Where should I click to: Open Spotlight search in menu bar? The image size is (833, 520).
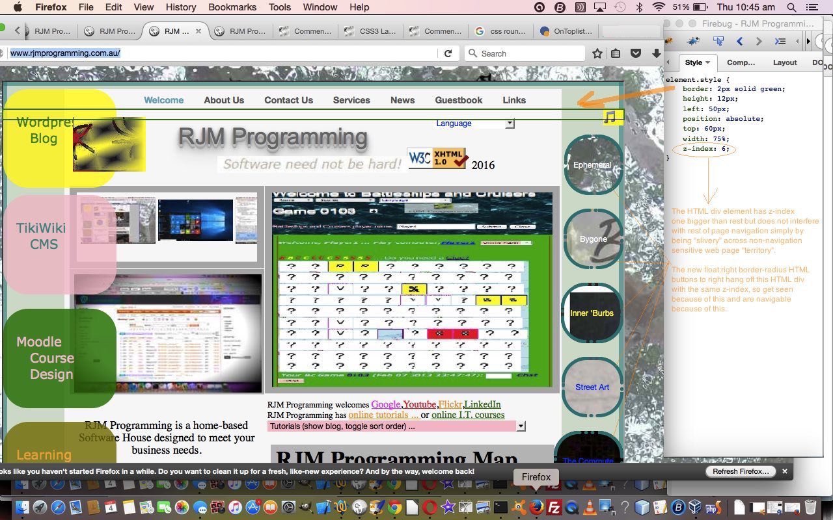click(x=791, y=7)
